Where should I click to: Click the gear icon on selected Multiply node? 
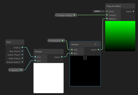(x=95, y=44)
